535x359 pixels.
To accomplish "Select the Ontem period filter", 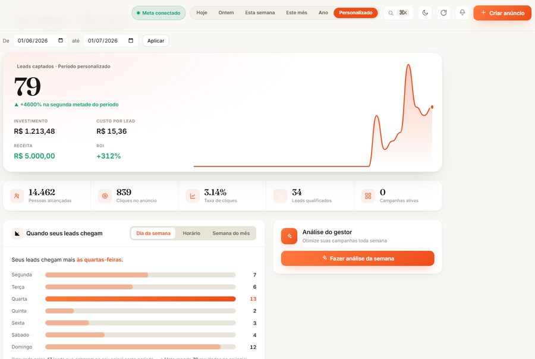I will coord(226,12).
